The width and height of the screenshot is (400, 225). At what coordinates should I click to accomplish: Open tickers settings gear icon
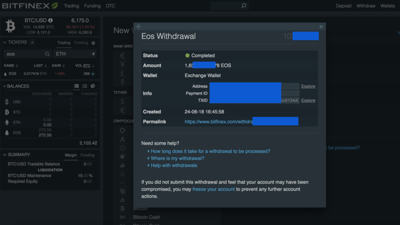(x=93, y=43)
